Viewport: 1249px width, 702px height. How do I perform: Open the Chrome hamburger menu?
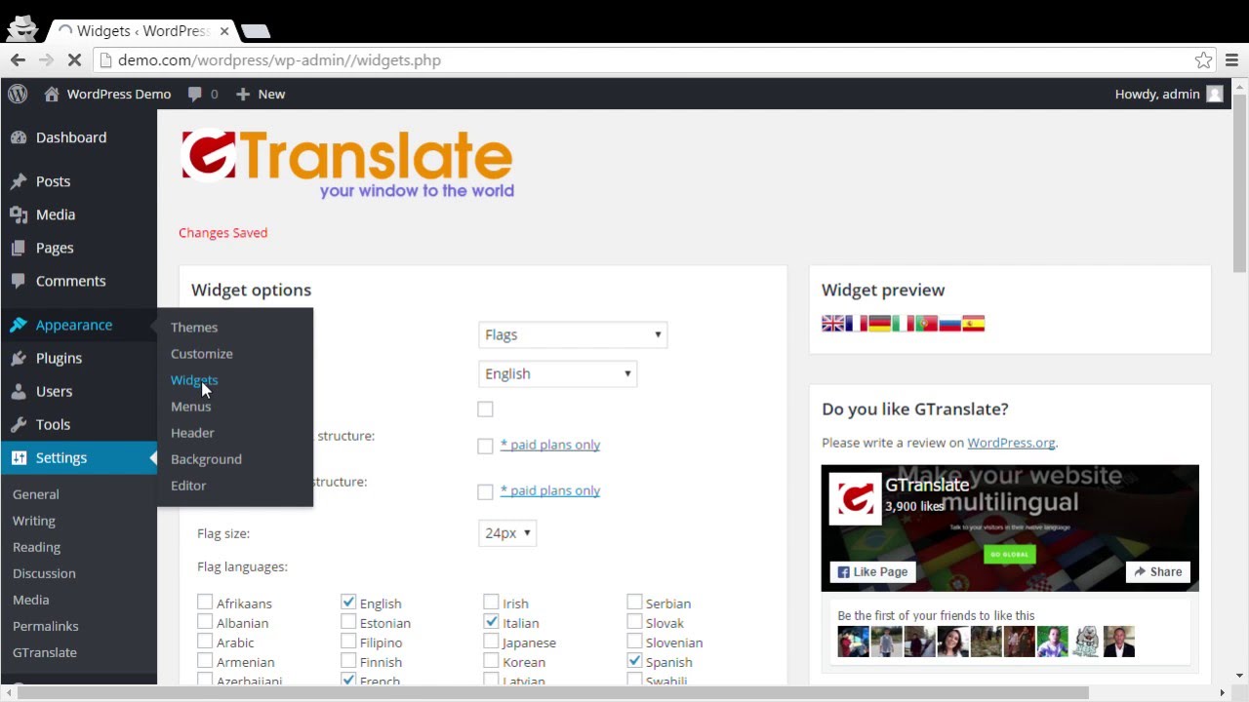click(x=1231, y=60)
